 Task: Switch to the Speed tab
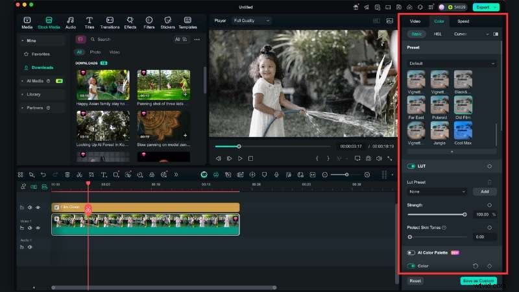tap(463, 21)
